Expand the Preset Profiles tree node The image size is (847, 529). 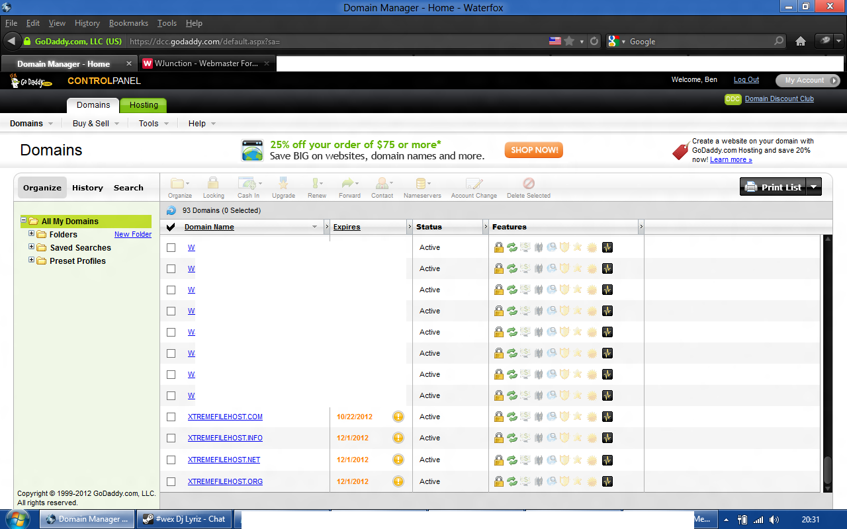[31, 261]
